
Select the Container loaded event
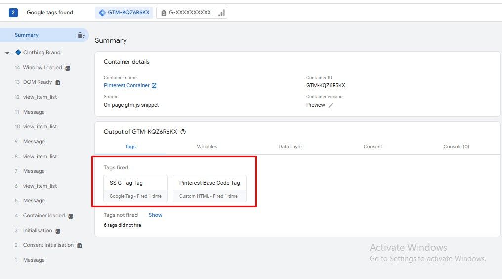click(x=43, y=216)
